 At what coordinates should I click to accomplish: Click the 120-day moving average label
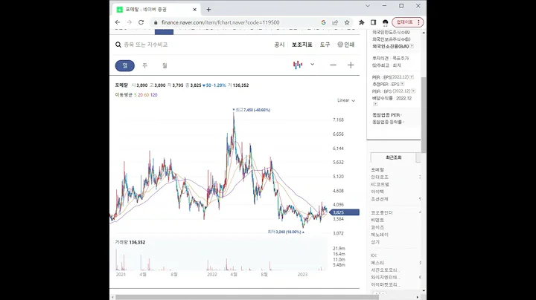[x=154, y=95]
